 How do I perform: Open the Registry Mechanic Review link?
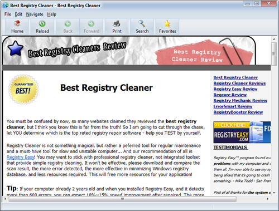240,100
